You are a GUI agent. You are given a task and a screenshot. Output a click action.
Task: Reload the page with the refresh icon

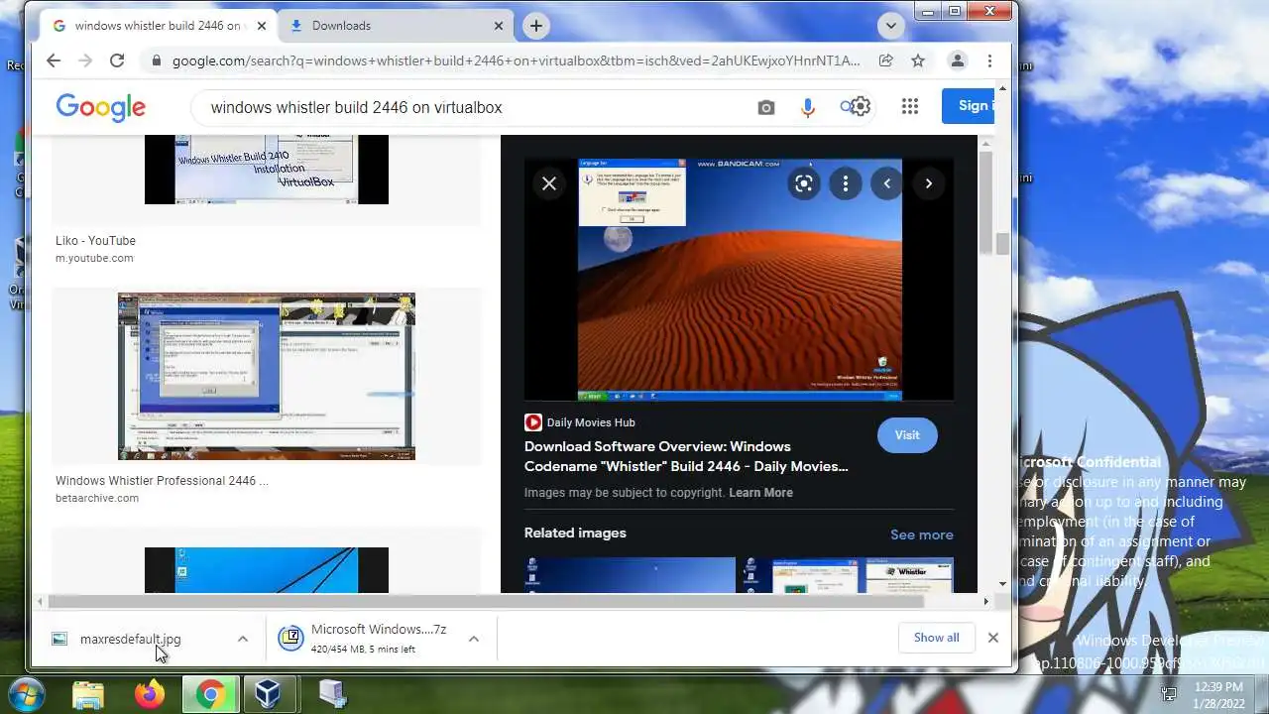(x=117, y=60)
